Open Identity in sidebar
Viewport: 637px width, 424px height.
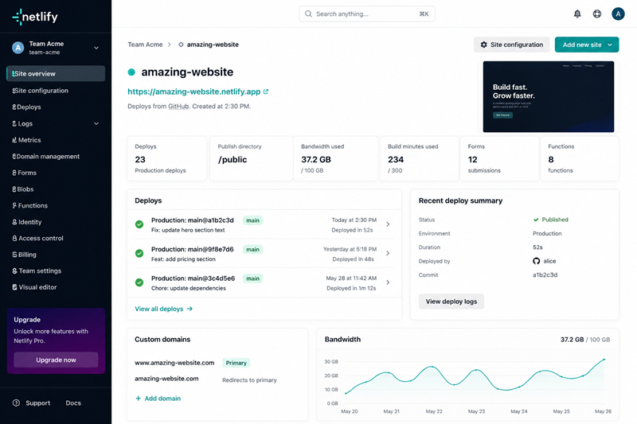pos(56,222)
